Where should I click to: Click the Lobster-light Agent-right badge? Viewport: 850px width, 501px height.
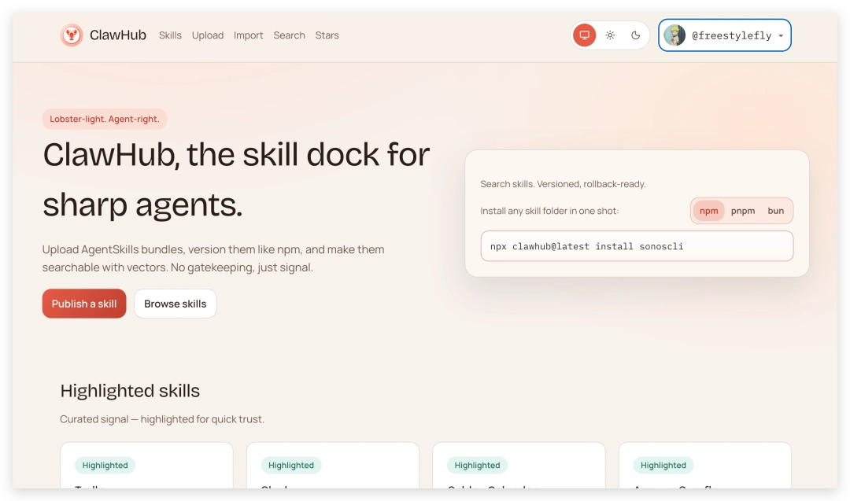[104, 119]
